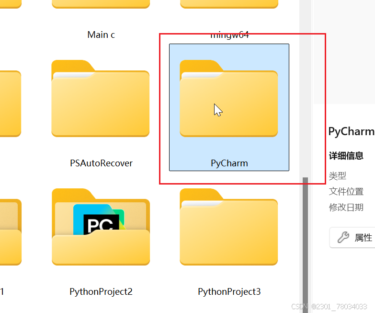Click the Main c folder name
Image resolution: width=375 pixels, height=313 pixels.
pyautogui.click(x=101, y=35)
